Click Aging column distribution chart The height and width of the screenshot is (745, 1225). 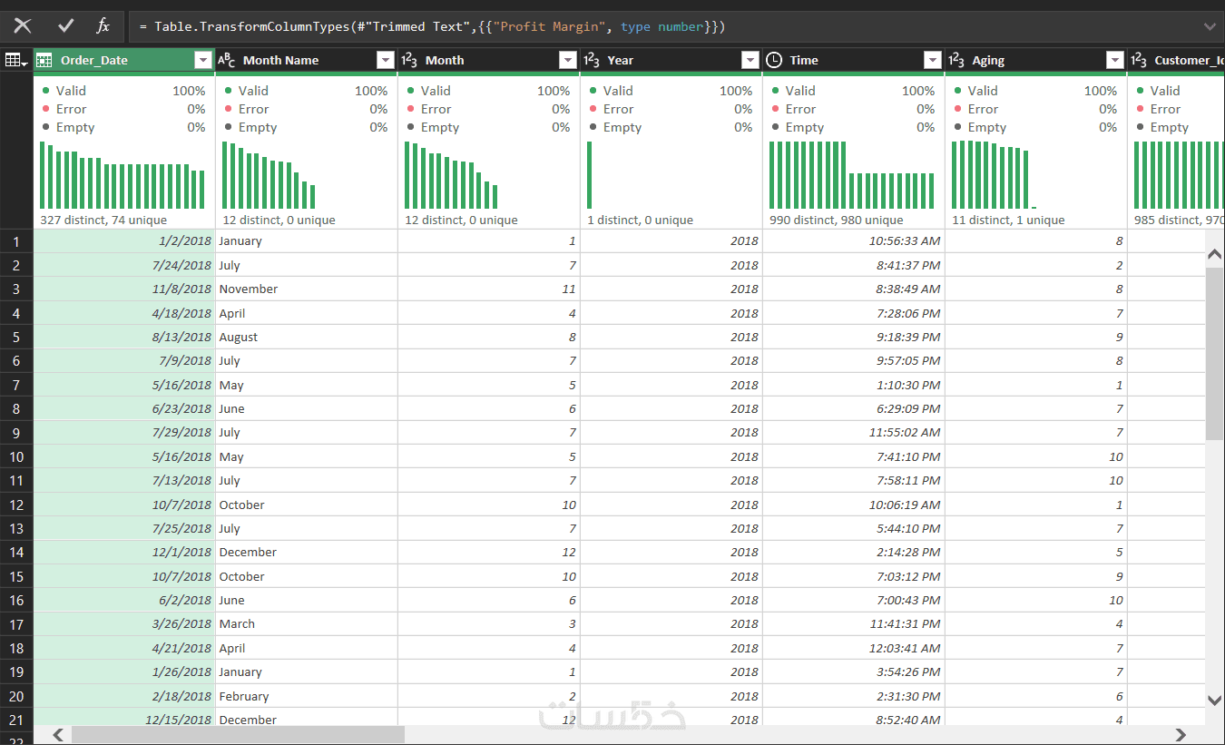994,175
